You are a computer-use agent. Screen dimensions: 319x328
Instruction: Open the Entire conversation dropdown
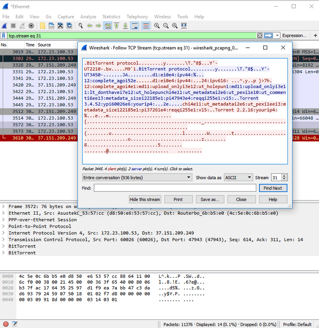137,178
